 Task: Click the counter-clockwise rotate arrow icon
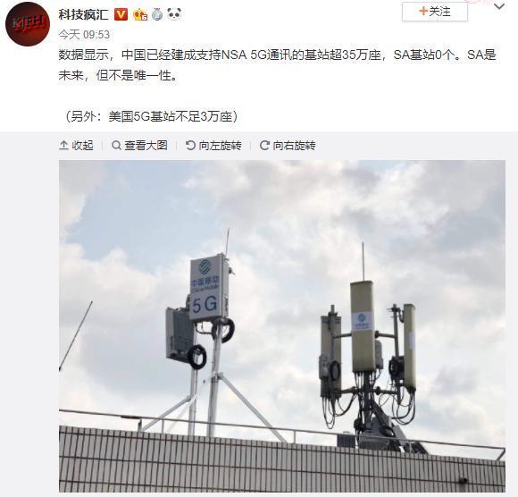click(190, 145)
